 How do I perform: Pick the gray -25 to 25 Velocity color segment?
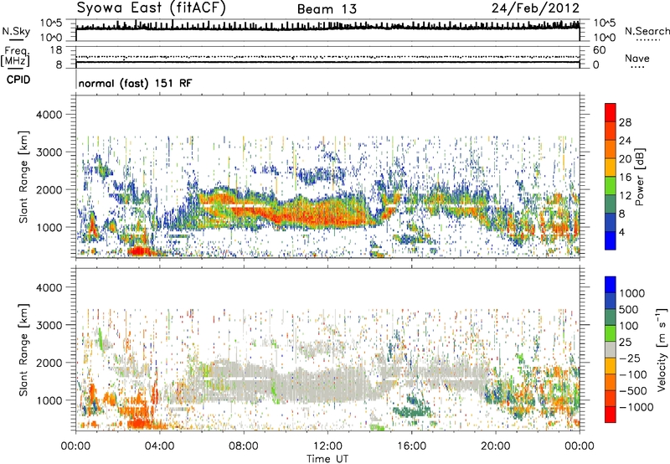click(611, 350)
